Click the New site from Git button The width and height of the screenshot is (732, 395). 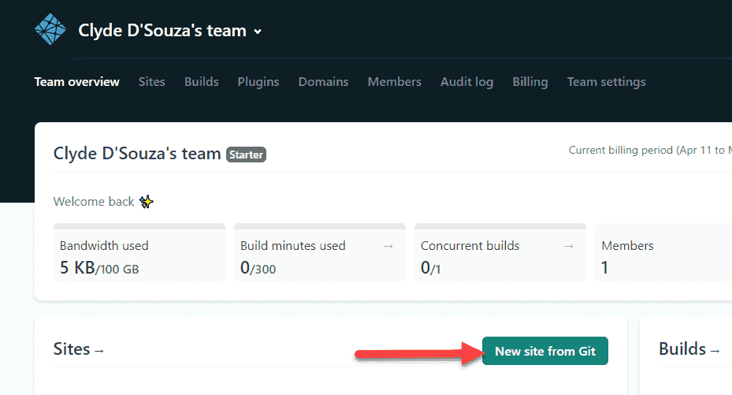544,351
